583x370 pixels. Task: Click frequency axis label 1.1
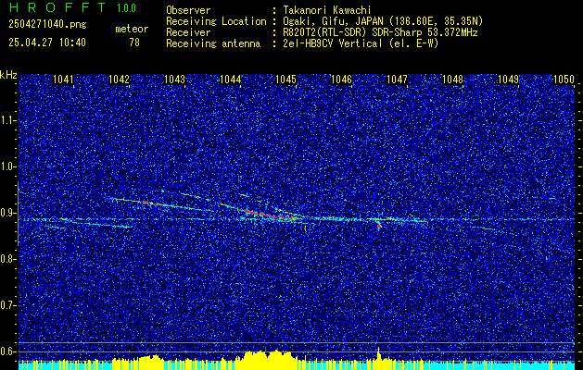click(x=7, y=120)
